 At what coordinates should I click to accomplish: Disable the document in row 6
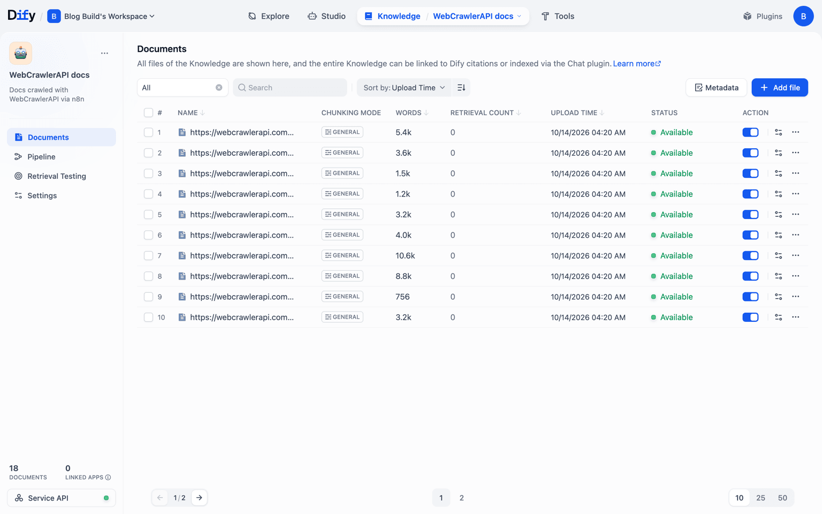750,235
